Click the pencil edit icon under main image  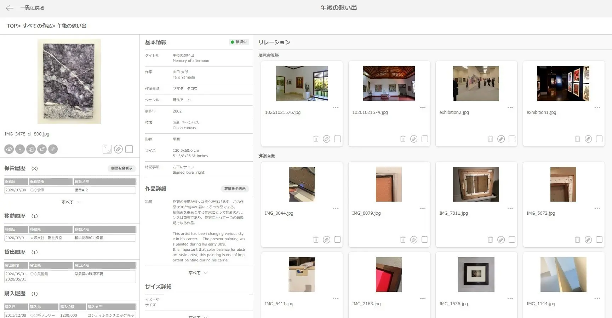(x=53, y=149)
